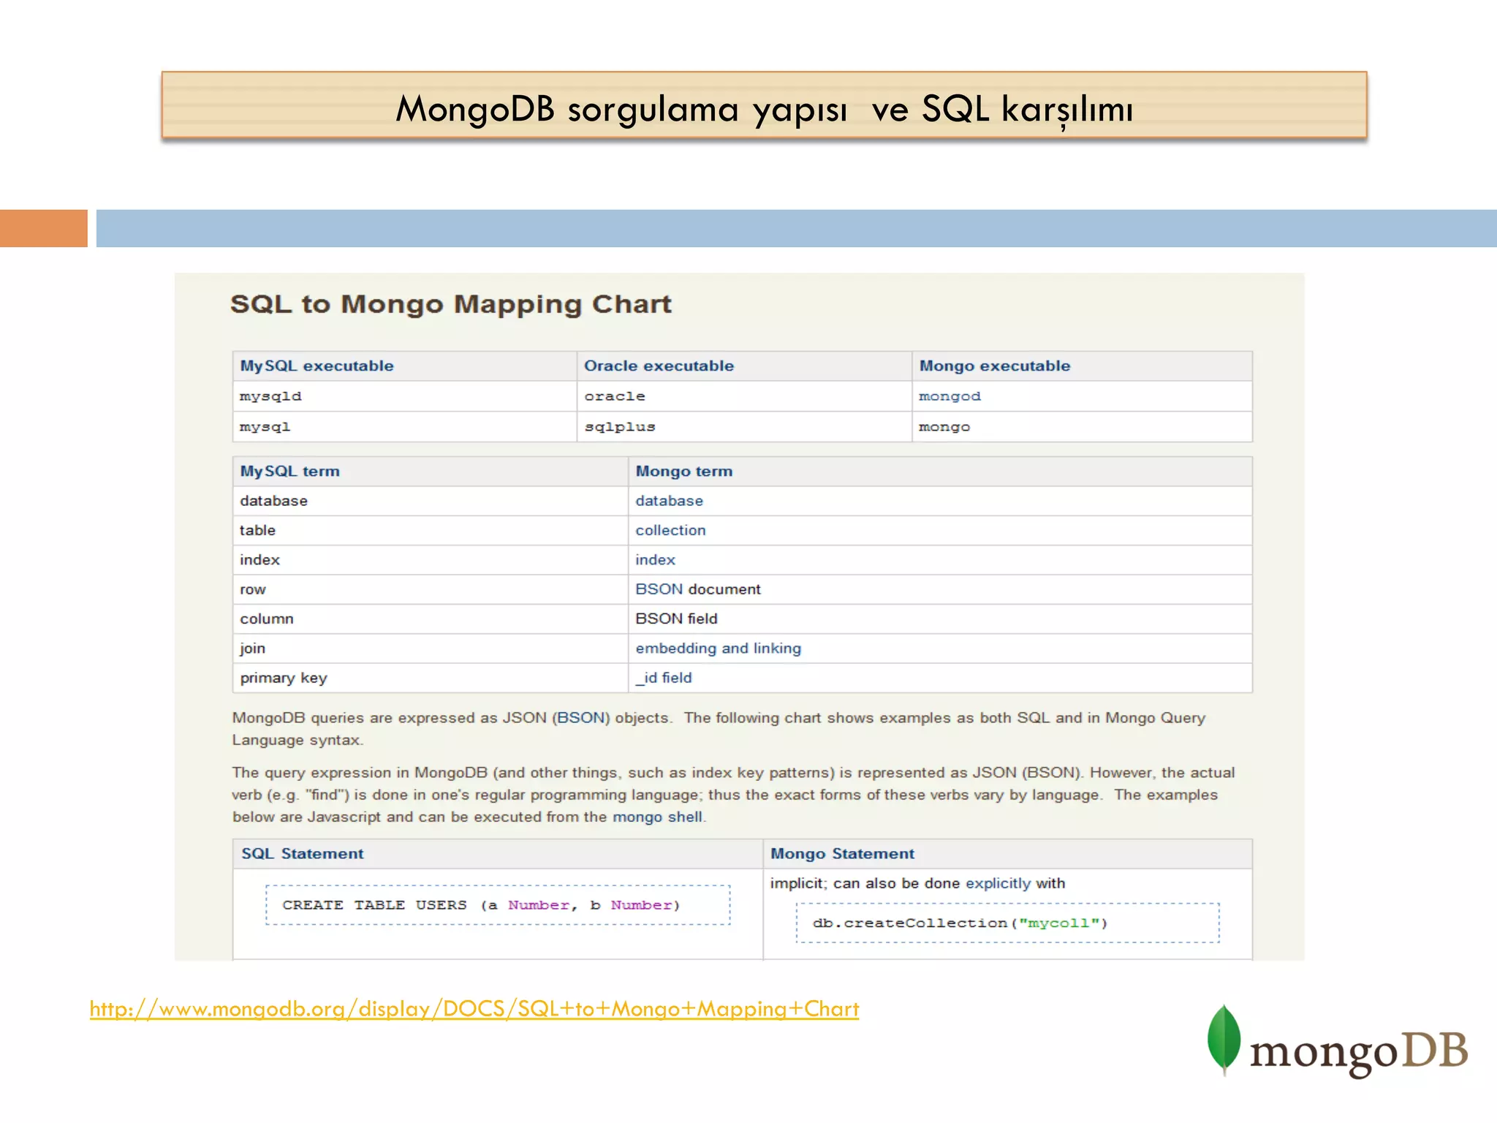This screenshot has width=1497, height=1123.
Task: Click the 'mongo' executable cell
Action: click(1082, 427)
